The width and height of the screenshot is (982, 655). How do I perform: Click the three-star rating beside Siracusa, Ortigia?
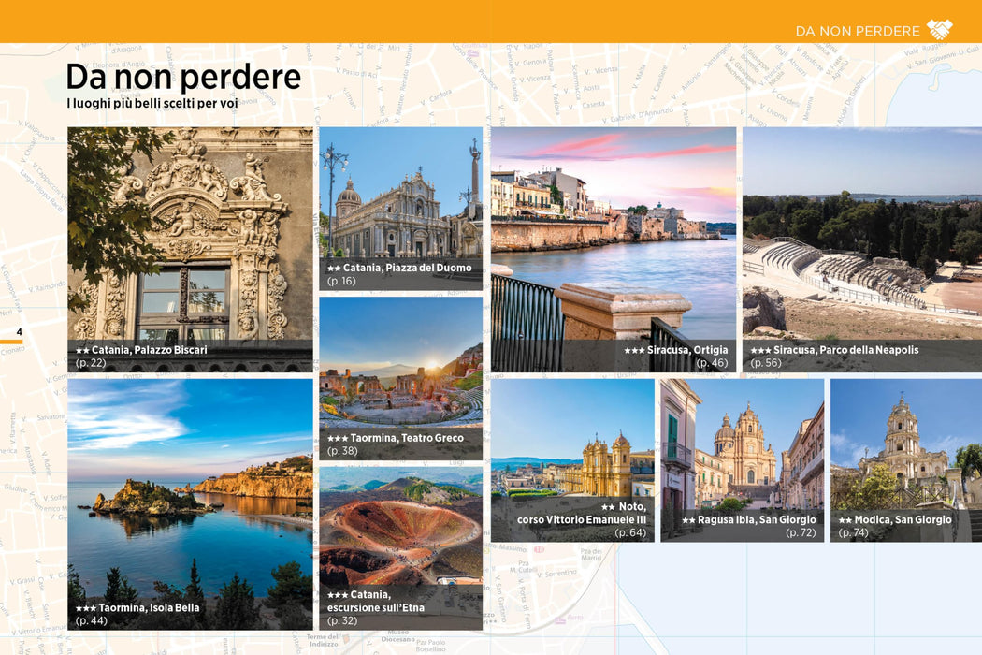click(x=634, y=350)
